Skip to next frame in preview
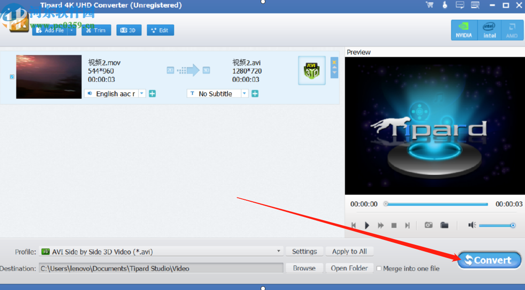The image size is (525, 290). click(407, 226)
